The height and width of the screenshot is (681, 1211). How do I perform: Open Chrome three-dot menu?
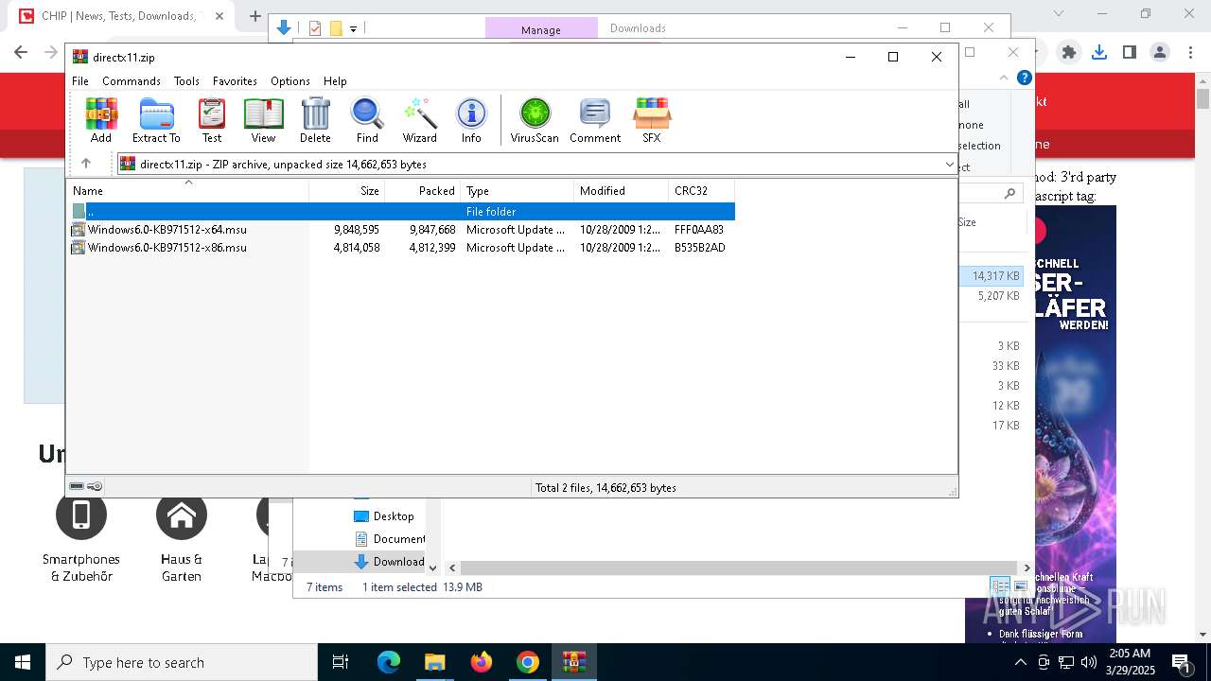click(1188, 53)
